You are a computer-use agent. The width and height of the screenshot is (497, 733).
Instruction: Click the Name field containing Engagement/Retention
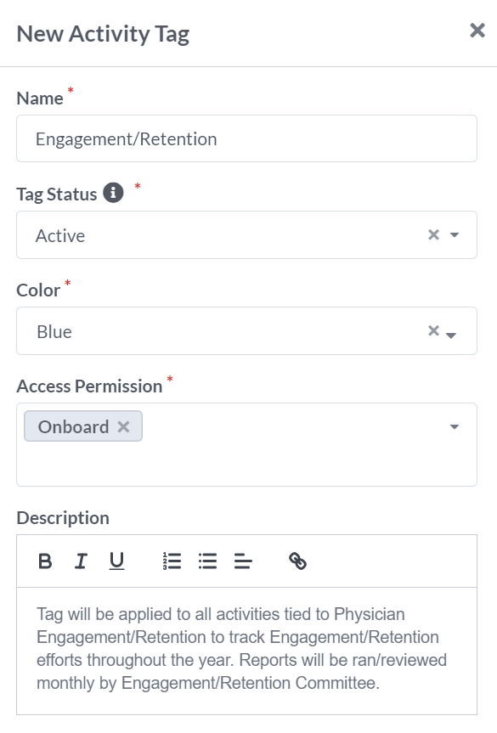[x=247, y=138]
